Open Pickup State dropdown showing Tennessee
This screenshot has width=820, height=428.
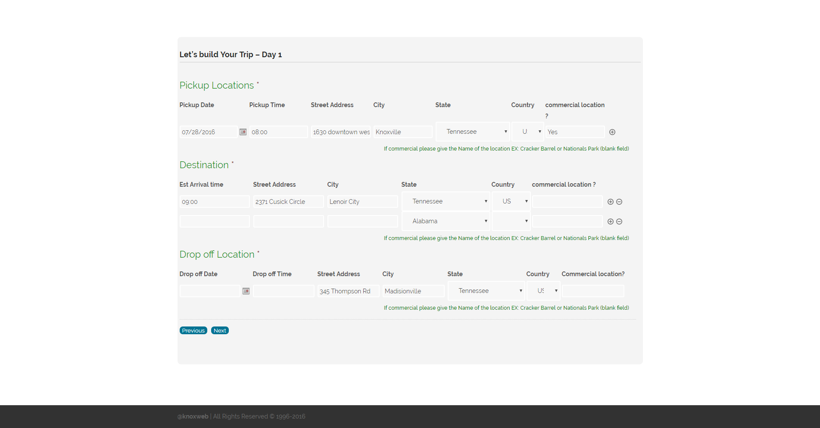pos(473,132)
